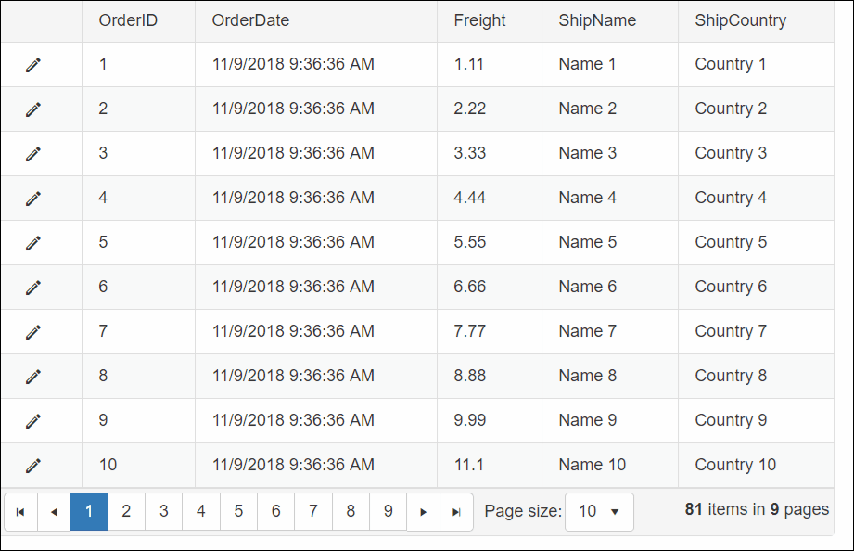Click the ShipCountry column header
The height and width of the screenshot is (551, 854).
click(x=740, y=20)
